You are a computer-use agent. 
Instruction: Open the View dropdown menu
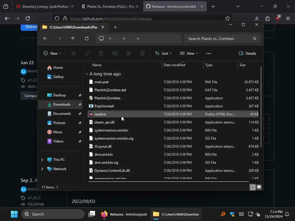[x=189, y=53]
